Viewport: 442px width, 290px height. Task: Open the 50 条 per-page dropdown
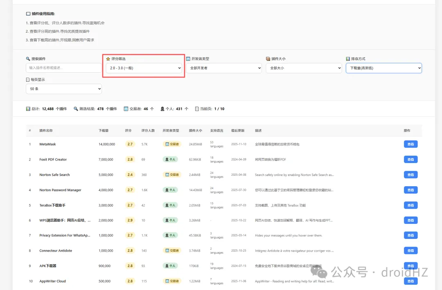click(63, 89)
